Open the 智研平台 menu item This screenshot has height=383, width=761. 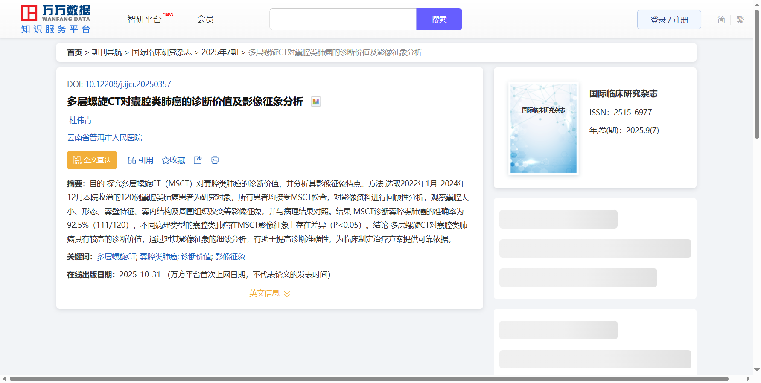pyautogui.click(x=145, y=20)
